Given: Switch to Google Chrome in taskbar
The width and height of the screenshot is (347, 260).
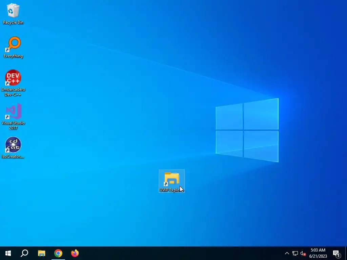Looking at the screenshot, I should pyautogui.click(x=58, y=253).
